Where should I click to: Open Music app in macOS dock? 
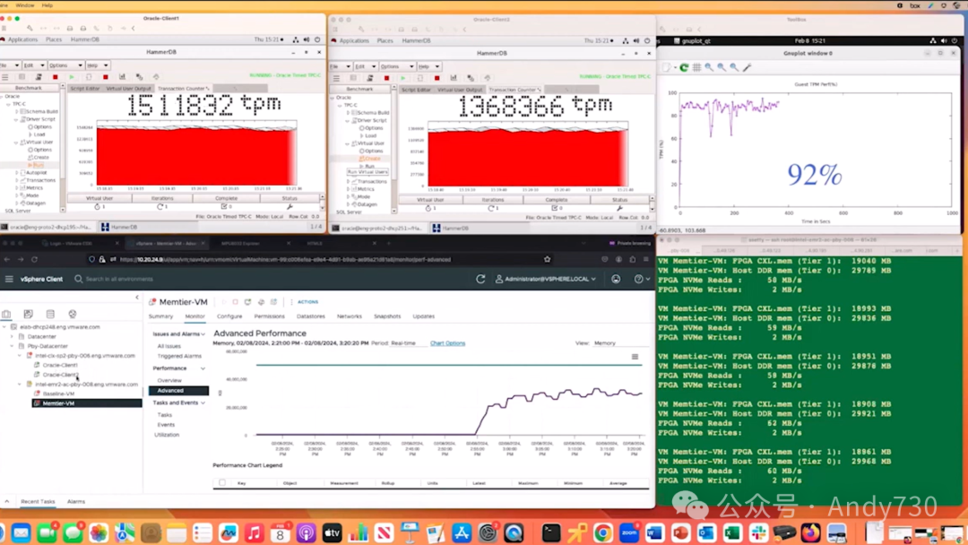pos(254,532)
